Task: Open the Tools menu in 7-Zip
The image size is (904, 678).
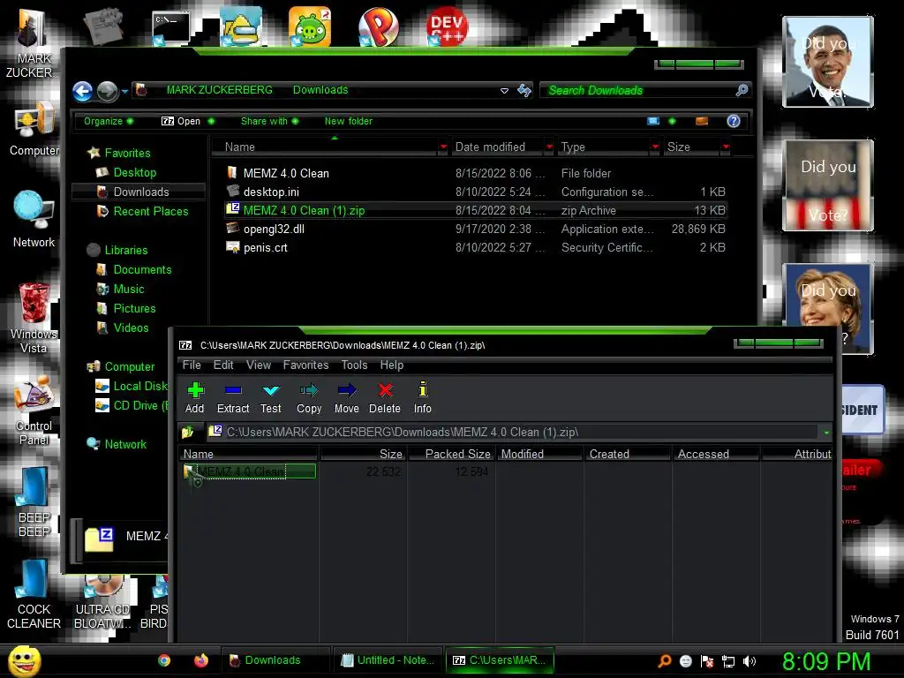Action: (x=354, y=365)
